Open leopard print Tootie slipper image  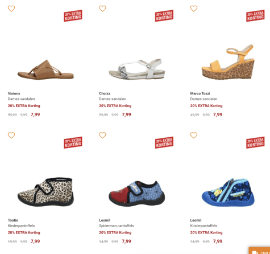pos(45,192)
